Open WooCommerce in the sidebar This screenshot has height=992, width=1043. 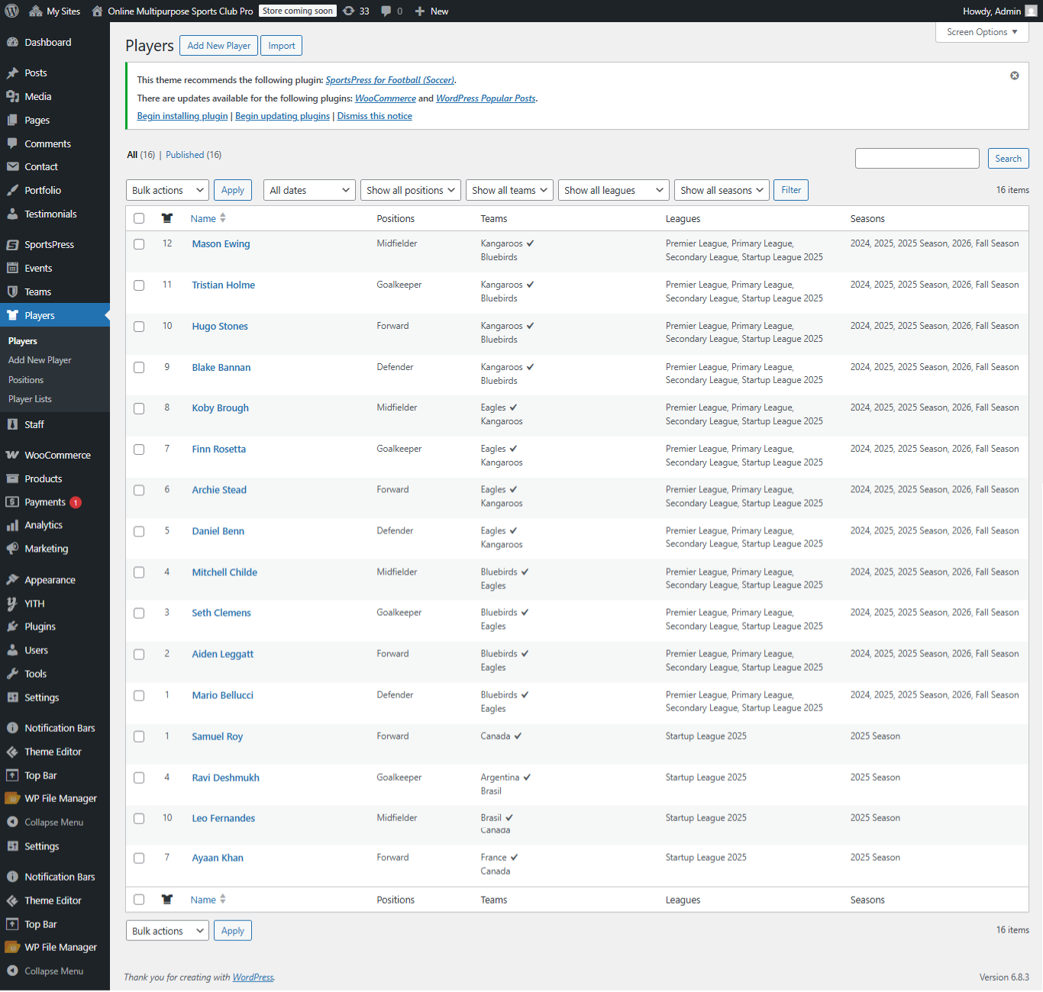point(57,455)
